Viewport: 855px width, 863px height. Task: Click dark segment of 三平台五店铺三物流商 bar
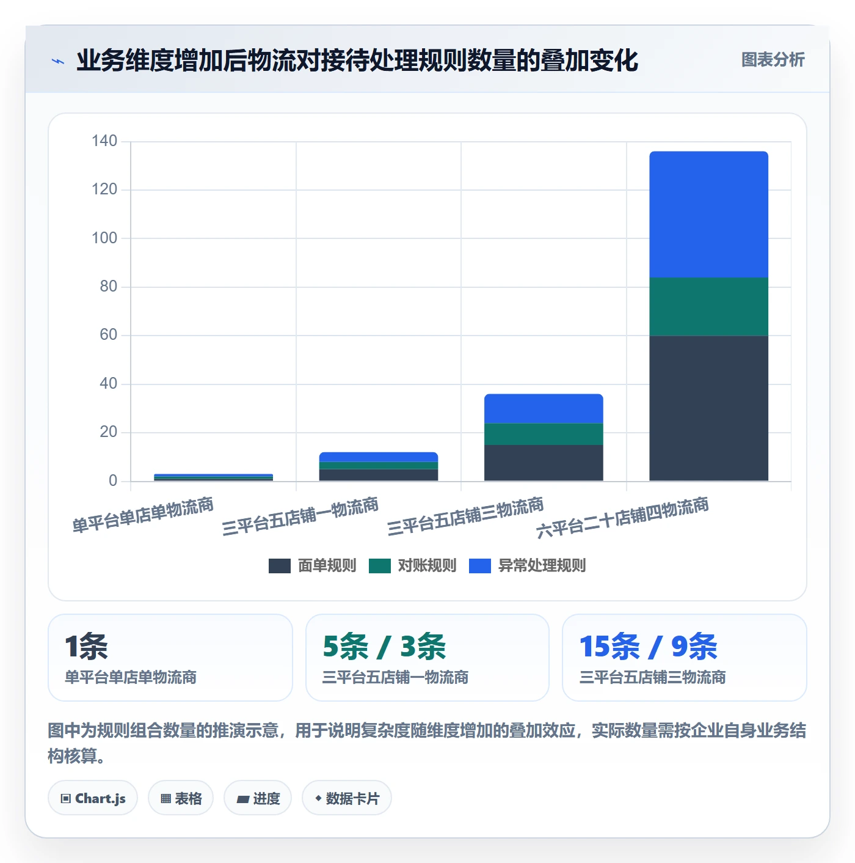(x=544, y=463)
